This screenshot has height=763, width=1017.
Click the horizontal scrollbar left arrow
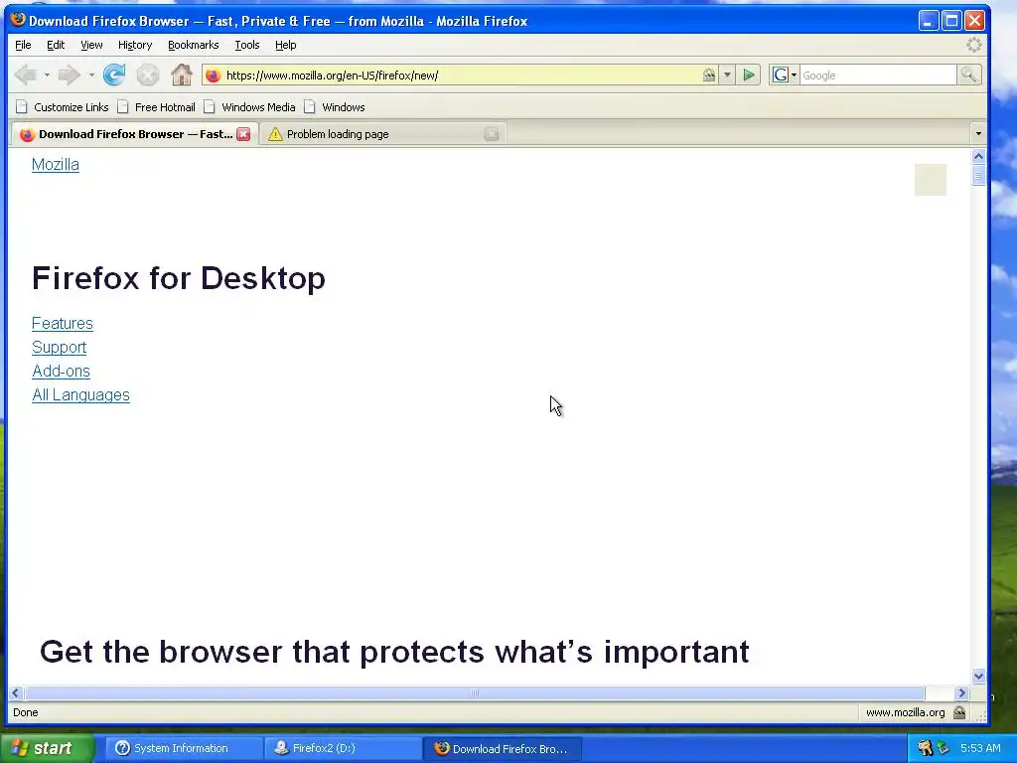[x=16, y=692]
